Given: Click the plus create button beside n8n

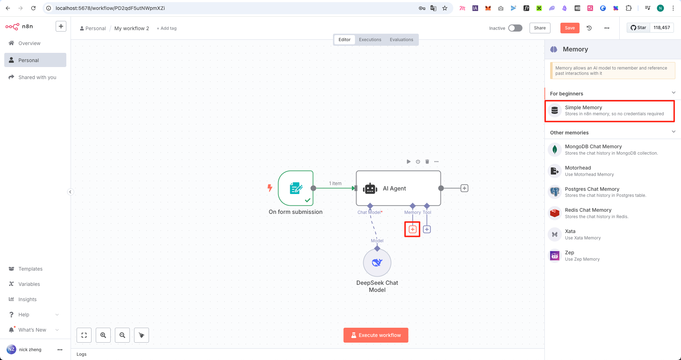Looking at the screenshot, I should (x=61, y=26).
